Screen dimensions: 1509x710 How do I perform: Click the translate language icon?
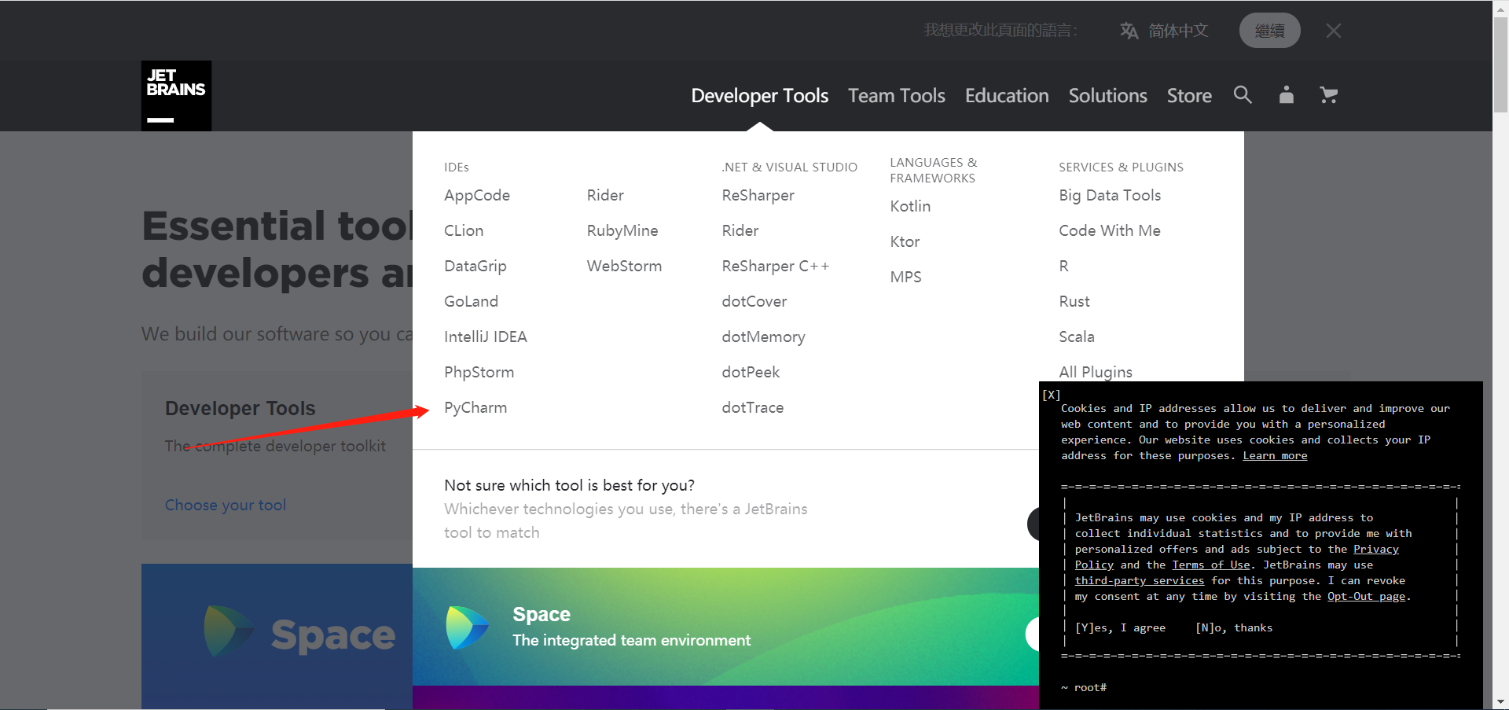tap(1129, 31)
